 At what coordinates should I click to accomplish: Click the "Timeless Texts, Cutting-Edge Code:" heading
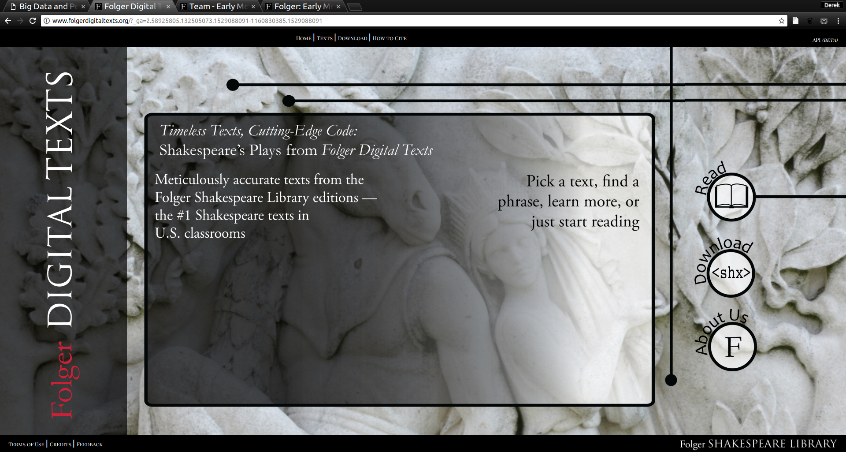point(259,131)
